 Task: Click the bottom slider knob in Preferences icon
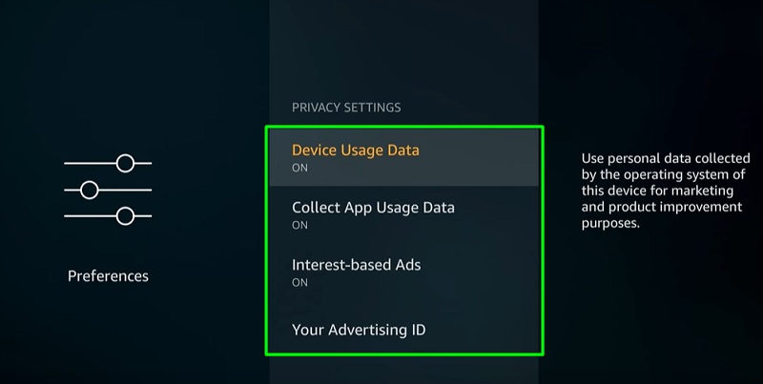click(125, 215)
